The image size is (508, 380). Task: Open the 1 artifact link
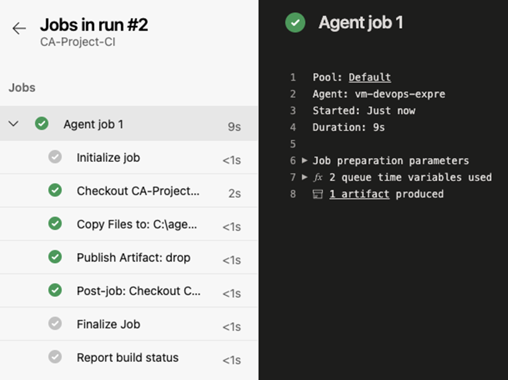[x=359, y=194]
